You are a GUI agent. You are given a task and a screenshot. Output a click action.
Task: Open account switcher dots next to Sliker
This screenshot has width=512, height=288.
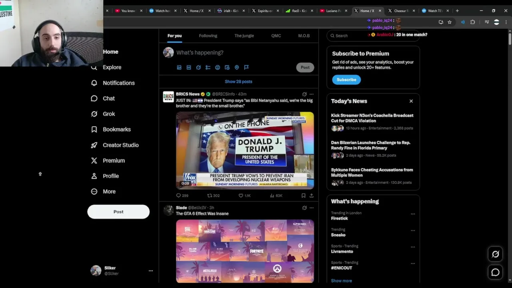click(151, 271)
